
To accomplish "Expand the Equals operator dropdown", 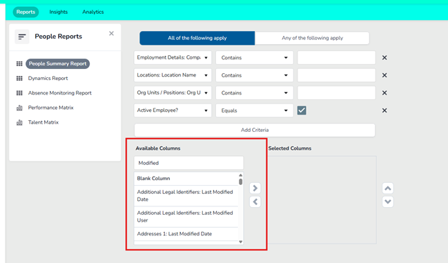I will 254,110.
